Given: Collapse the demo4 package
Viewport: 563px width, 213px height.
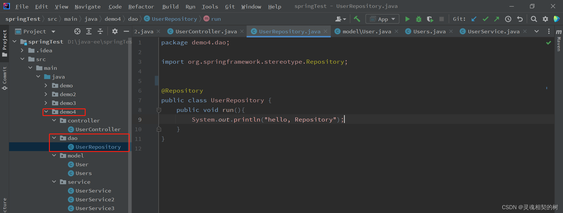Looking at the screenshot, I should pos(46,112).
